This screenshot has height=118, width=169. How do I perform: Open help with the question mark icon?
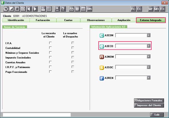pyautogui.click(x=63, y=9)
